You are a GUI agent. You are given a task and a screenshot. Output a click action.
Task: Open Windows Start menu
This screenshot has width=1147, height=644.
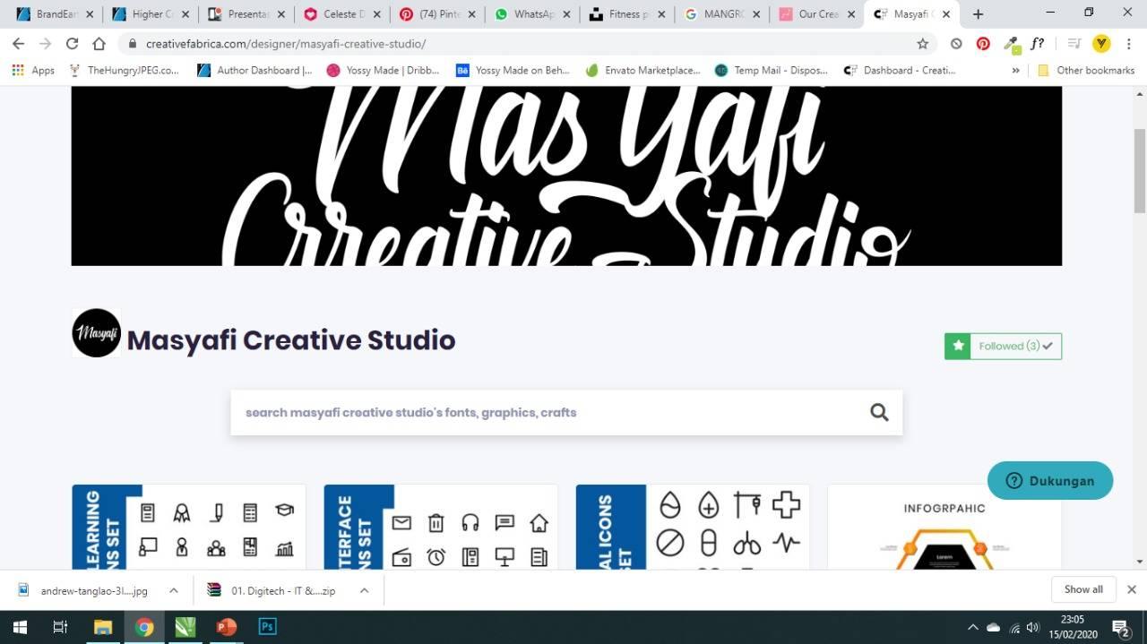click(x=19, y=627)
